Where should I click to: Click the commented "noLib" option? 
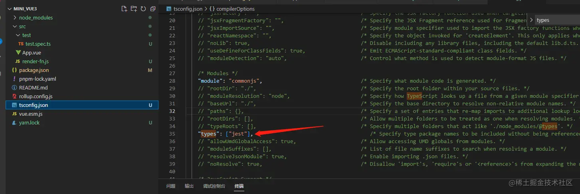click(224, 43)
